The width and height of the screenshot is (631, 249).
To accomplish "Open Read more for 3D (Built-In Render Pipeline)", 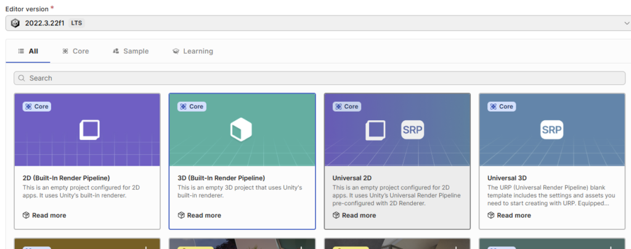I will [x=199, y=215].
